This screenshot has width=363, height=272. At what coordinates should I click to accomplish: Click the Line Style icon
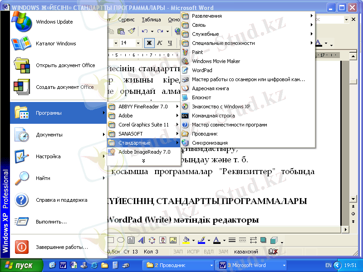[232, 240]
